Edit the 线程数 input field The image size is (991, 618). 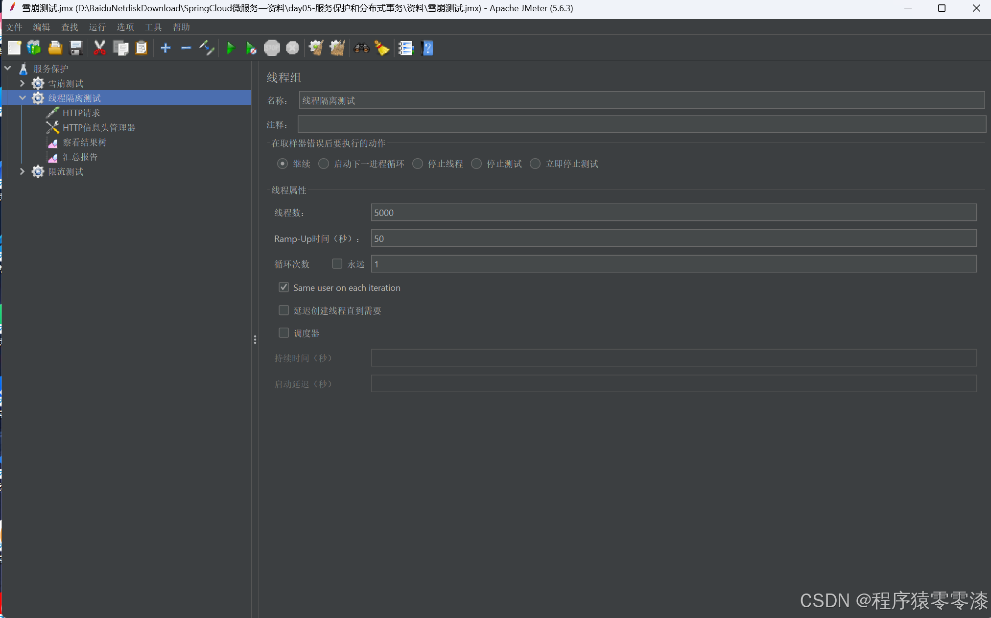coord(674,212)
